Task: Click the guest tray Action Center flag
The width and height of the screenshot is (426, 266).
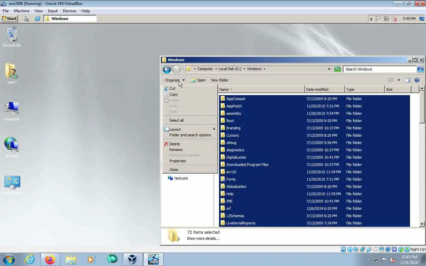Action: [378, 19]
